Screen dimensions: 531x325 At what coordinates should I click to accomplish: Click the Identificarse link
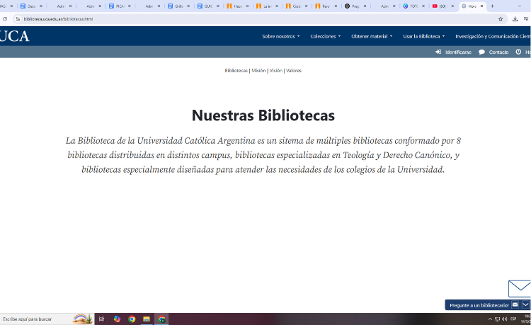click(458, 52)
